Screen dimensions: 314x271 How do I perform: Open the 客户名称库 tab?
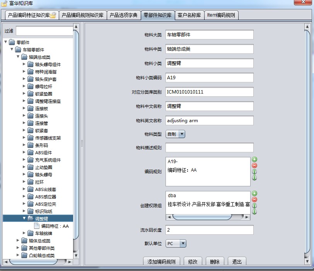[189, 15]
